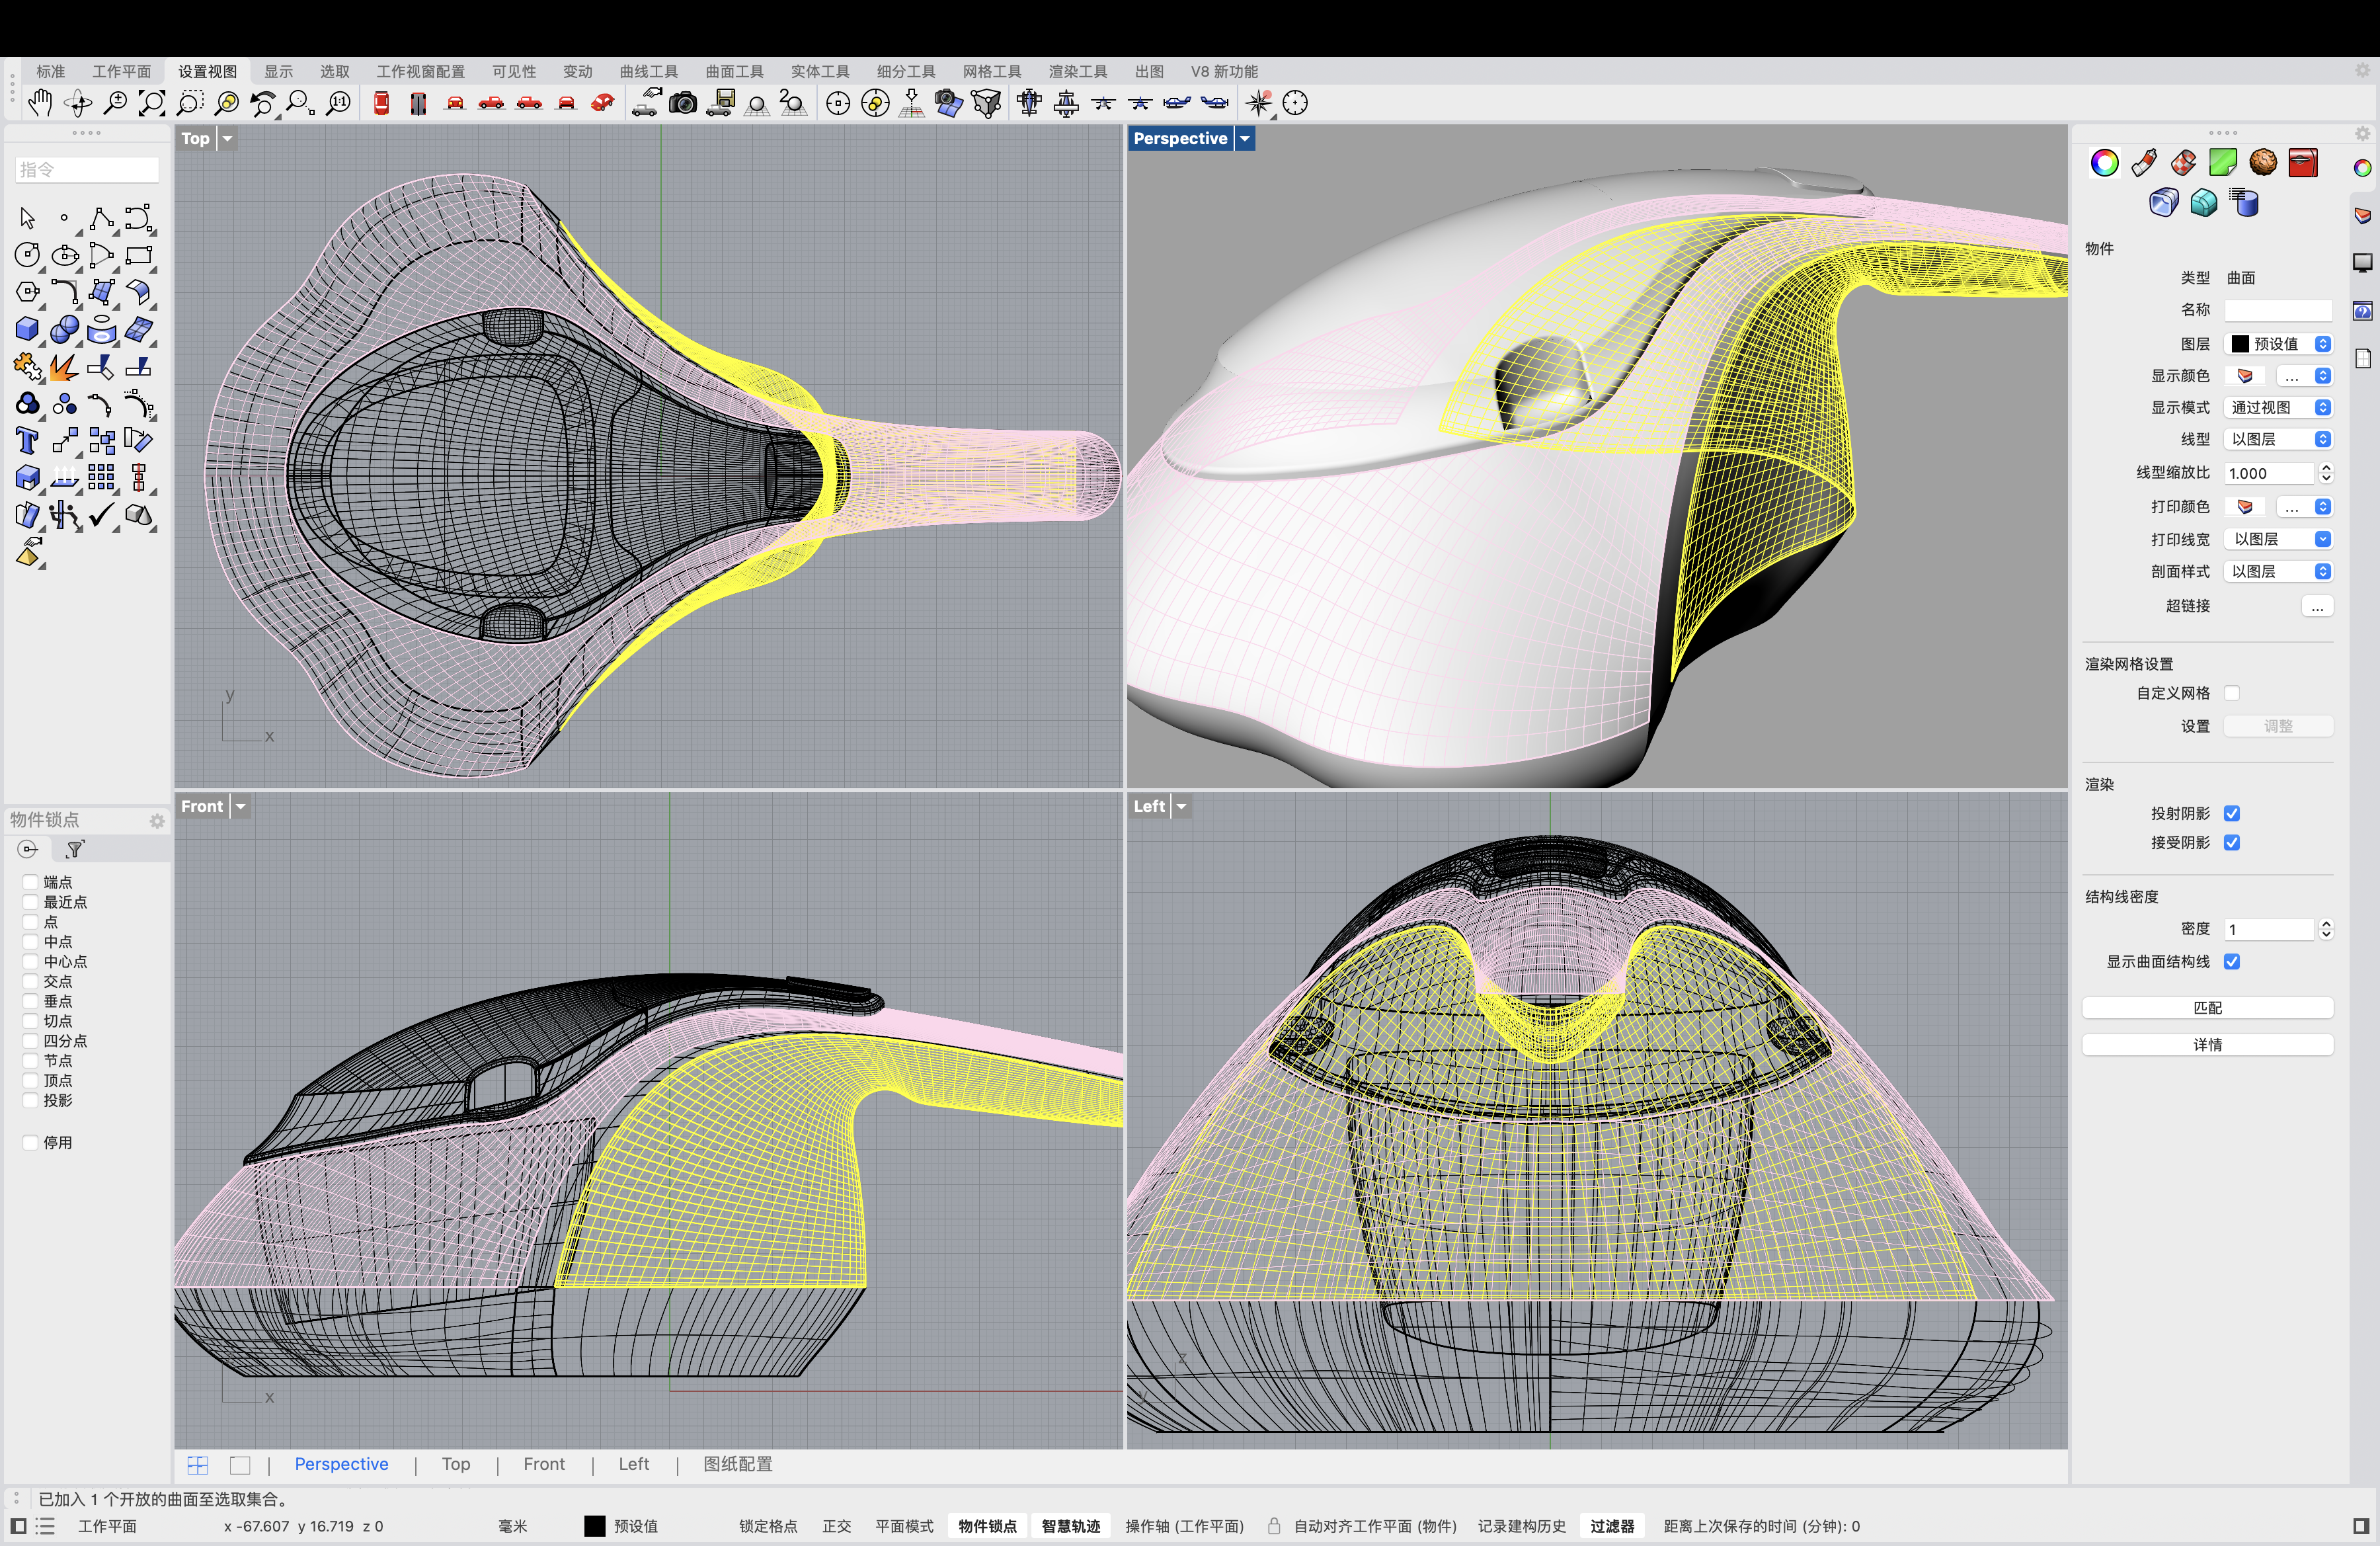Click the 详情 button
The width and height of the screenshot is (2380, 1546).
(2207, 1044)
